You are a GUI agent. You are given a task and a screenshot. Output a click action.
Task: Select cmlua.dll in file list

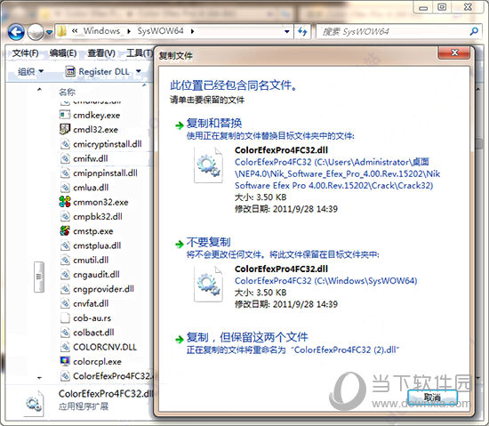[x=84, y=188]
